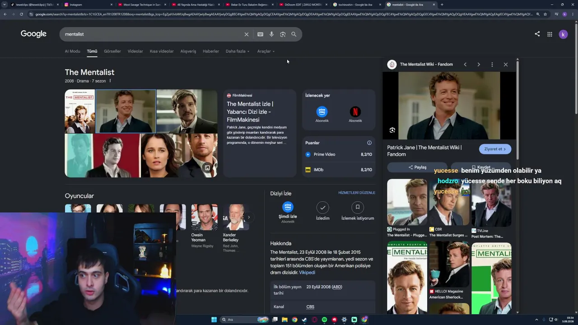Bookmark this page with the star icon

point(545,14)
